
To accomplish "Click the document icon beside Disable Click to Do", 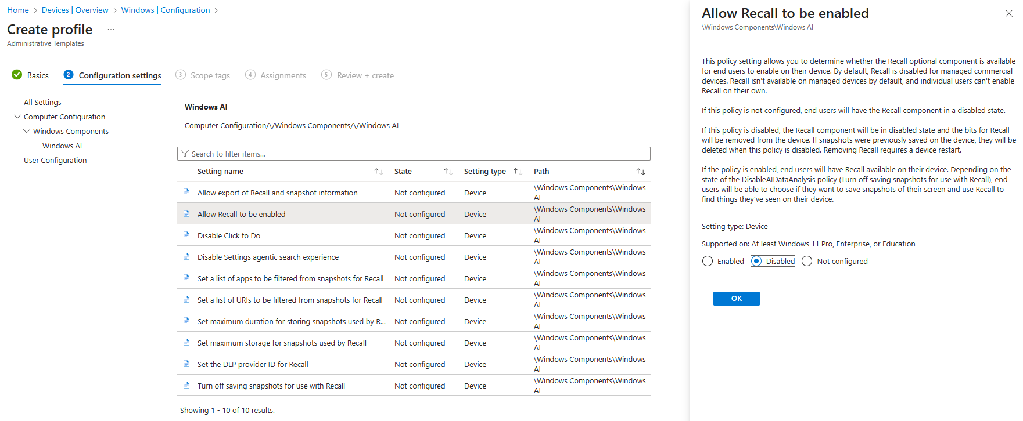I will coord(186,235).
